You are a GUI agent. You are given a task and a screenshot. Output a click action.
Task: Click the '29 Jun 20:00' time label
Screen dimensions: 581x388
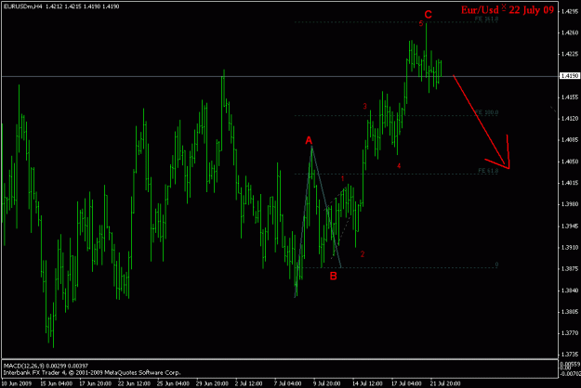(x=212, y=383)
